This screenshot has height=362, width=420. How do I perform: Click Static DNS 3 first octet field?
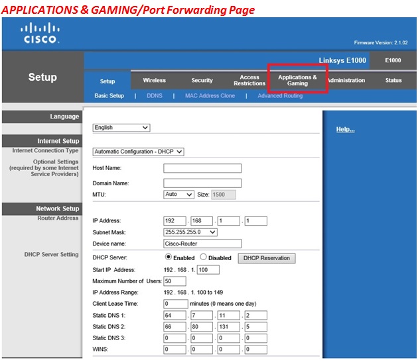[x=175, y=338]
